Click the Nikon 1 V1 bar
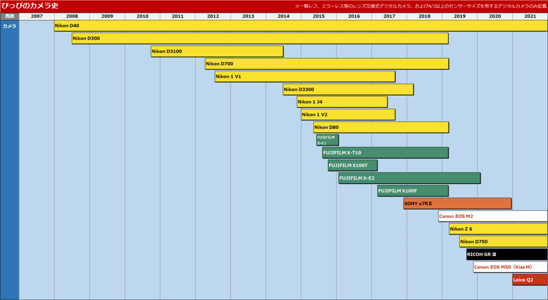Viewport: 548px width, 300px height. [x=305, y=77]
